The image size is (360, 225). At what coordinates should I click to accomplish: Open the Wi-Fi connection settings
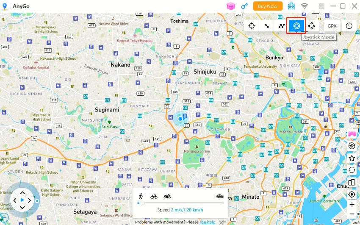[305, 6]
